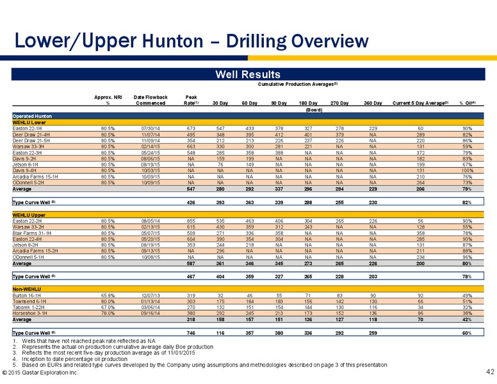Select the '% Oil' column header
The image size is (497, 384).
click(467, 103)
